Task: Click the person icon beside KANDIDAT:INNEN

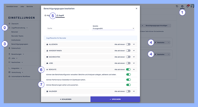Action: point(47,51)
